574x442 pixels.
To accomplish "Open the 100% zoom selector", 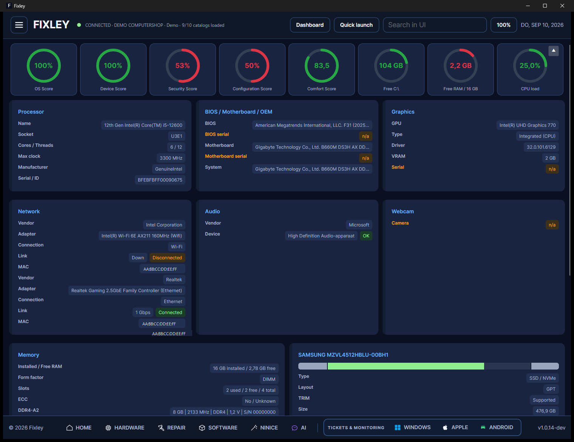I will [x=503, y=25].
